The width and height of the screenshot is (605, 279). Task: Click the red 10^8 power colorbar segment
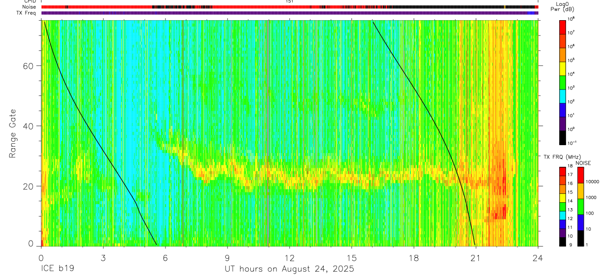[562, 26]
